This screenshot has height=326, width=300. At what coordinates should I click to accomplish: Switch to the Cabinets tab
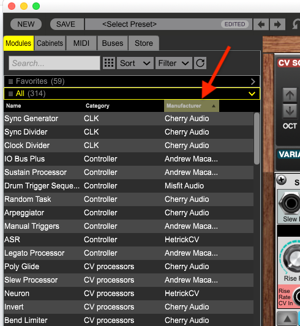coord(50,43)
